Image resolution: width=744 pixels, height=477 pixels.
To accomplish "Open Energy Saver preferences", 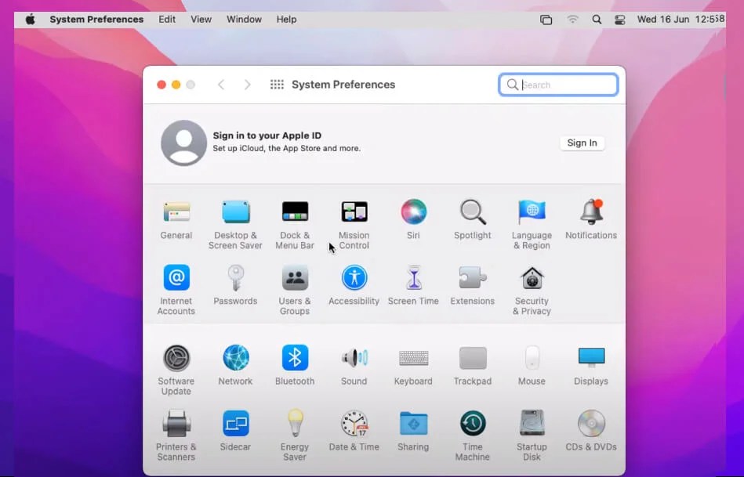I will point(295,424).
